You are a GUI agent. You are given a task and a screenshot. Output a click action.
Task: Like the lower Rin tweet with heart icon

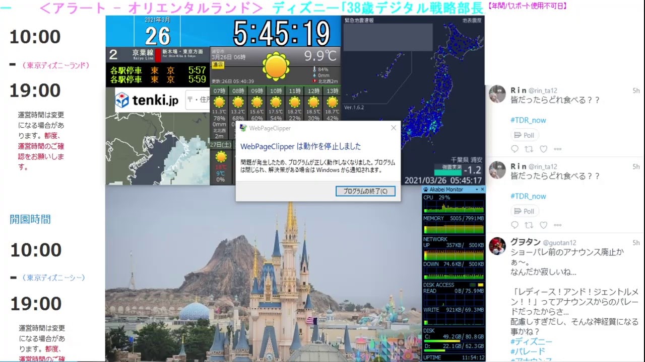click(543, 225)
